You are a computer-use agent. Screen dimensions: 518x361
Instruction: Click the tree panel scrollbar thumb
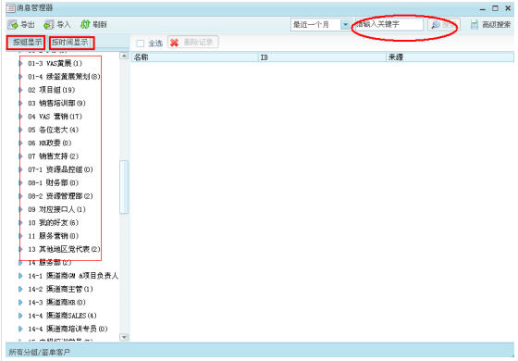pyautogui.click(x=124, y=187)
